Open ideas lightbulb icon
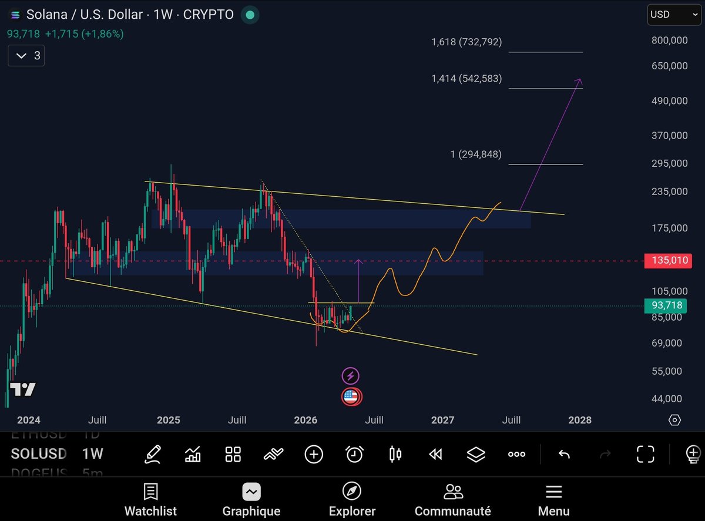The width and height of the screenshot is (705, 521). coord(693,454)
